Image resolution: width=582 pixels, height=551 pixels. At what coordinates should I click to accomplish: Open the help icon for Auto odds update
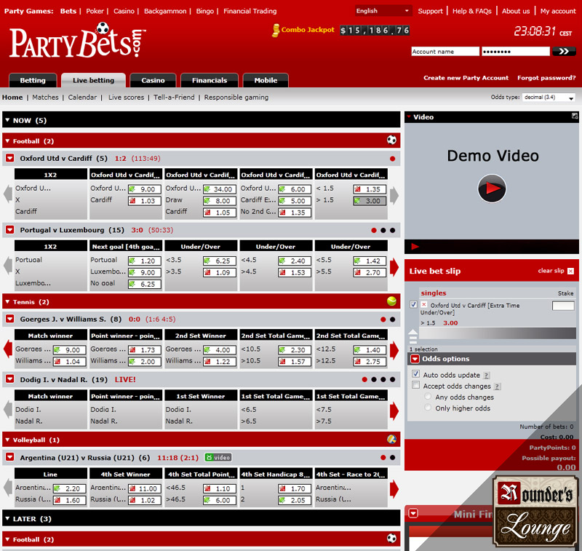tap(487, 376)
